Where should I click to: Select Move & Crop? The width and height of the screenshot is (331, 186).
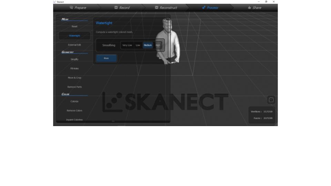coord(74,77)
